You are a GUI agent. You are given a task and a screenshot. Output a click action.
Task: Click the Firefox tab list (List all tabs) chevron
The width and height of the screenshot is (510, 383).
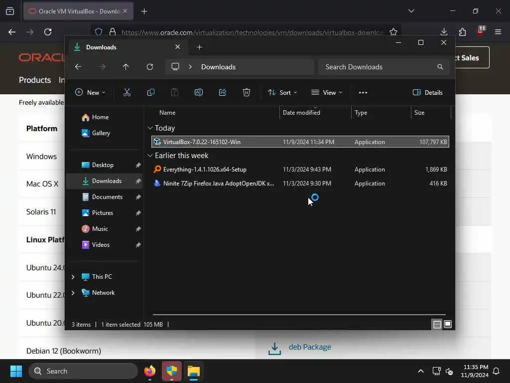(411, 11)
